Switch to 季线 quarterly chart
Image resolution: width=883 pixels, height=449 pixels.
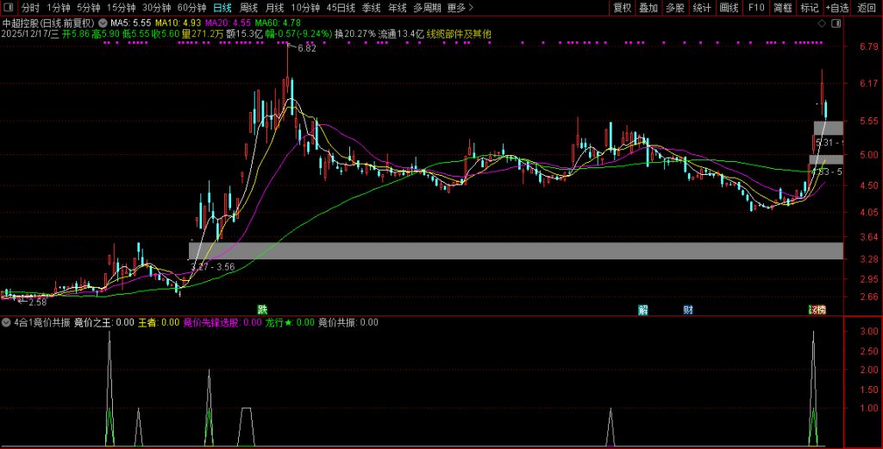[371, 8]
